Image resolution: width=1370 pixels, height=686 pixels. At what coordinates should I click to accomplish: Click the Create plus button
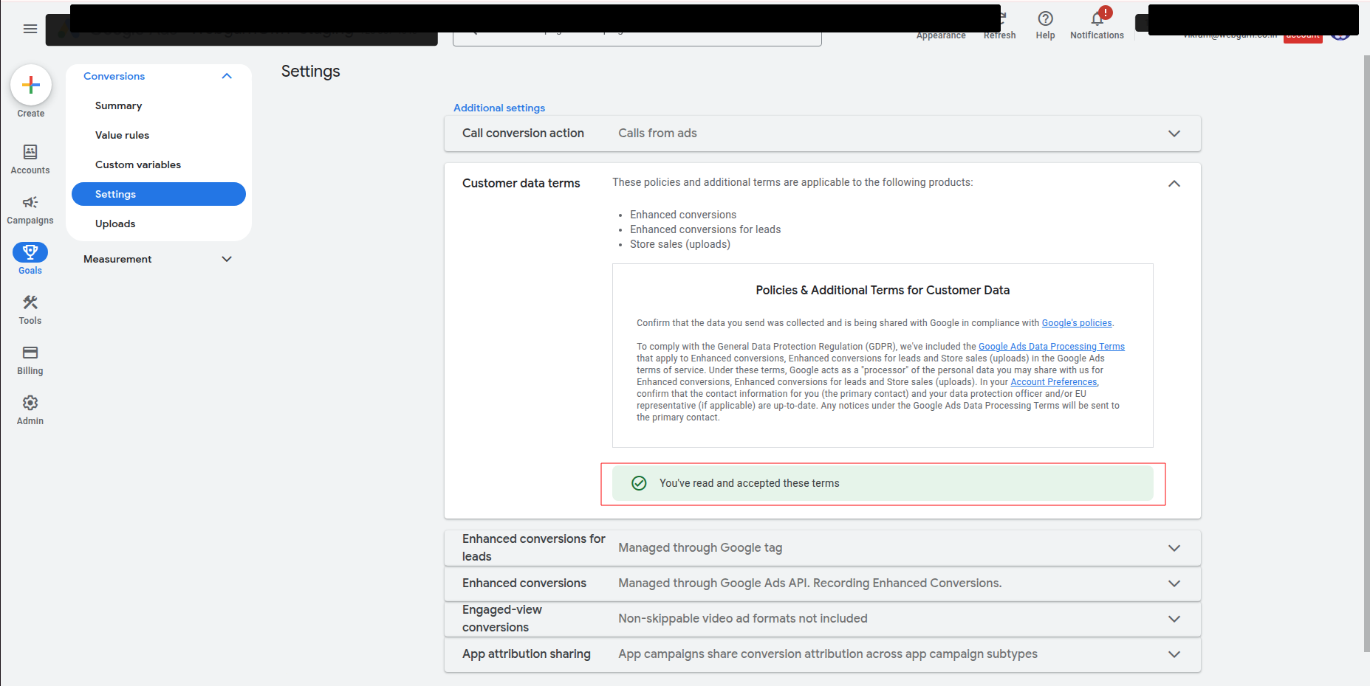tap(31, 86)
